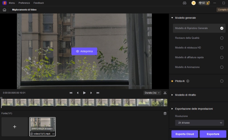This screenshot has width=228, height=140.
Task: Maximize the application window
Action: click(x=224, y=3)
